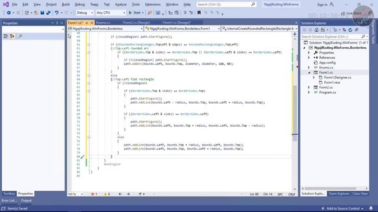The height and width of the screenshot is (212, 378).
Task: Open the Extensions menu
Action: (x=152, y=4)
